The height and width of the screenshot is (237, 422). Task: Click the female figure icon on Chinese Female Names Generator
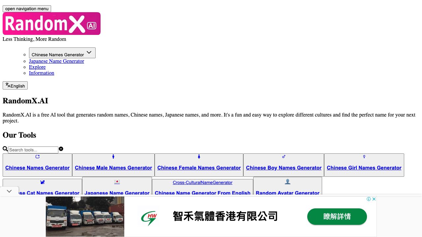point(199,157)
